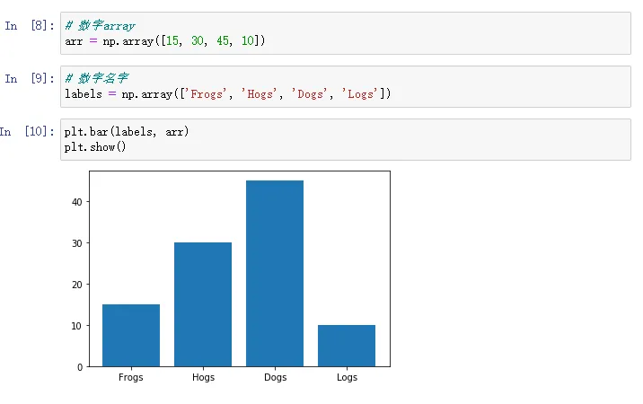This screenshot has width=643, height=404.
Task: Click the Dogs x-axis label
Action: pos(275,378)
